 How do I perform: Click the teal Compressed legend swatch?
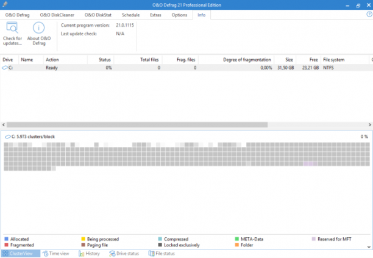click(x=160, y=238)
